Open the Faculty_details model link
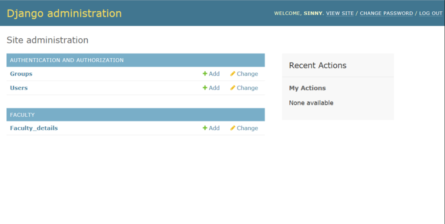The image size is (445, 224). click(34, 128)
